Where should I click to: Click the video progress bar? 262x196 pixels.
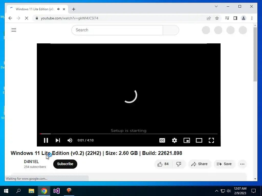[x=129, y=134]
